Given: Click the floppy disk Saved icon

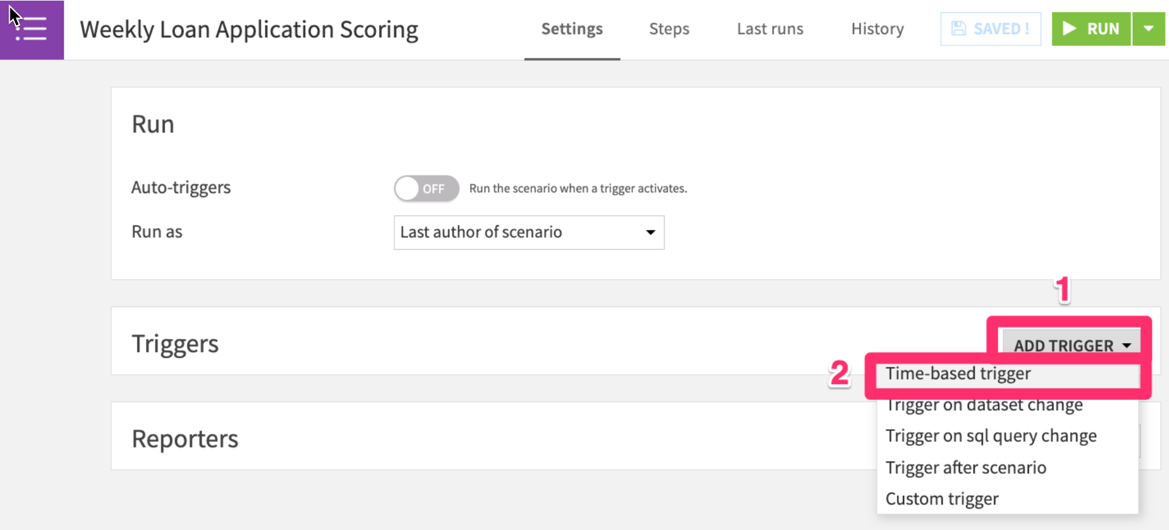Looking at the screenshot, I should 959,29.
